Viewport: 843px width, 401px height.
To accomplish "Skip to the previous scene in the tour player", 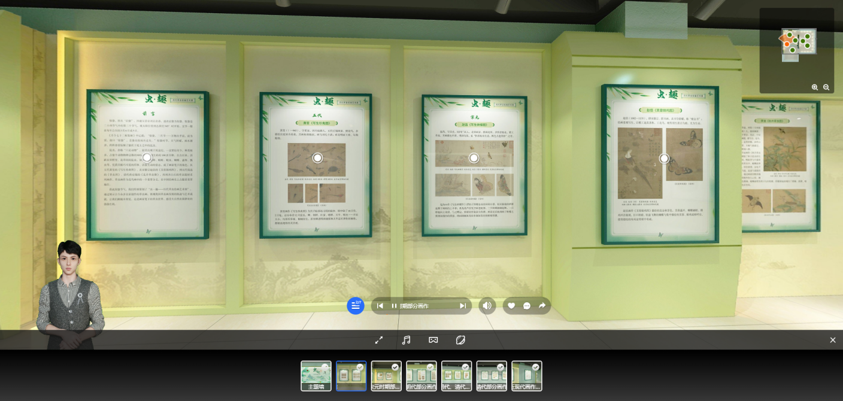I will click(380, 306).
